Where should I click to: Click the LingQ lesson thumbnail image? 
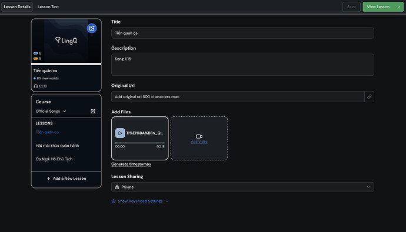66,41
